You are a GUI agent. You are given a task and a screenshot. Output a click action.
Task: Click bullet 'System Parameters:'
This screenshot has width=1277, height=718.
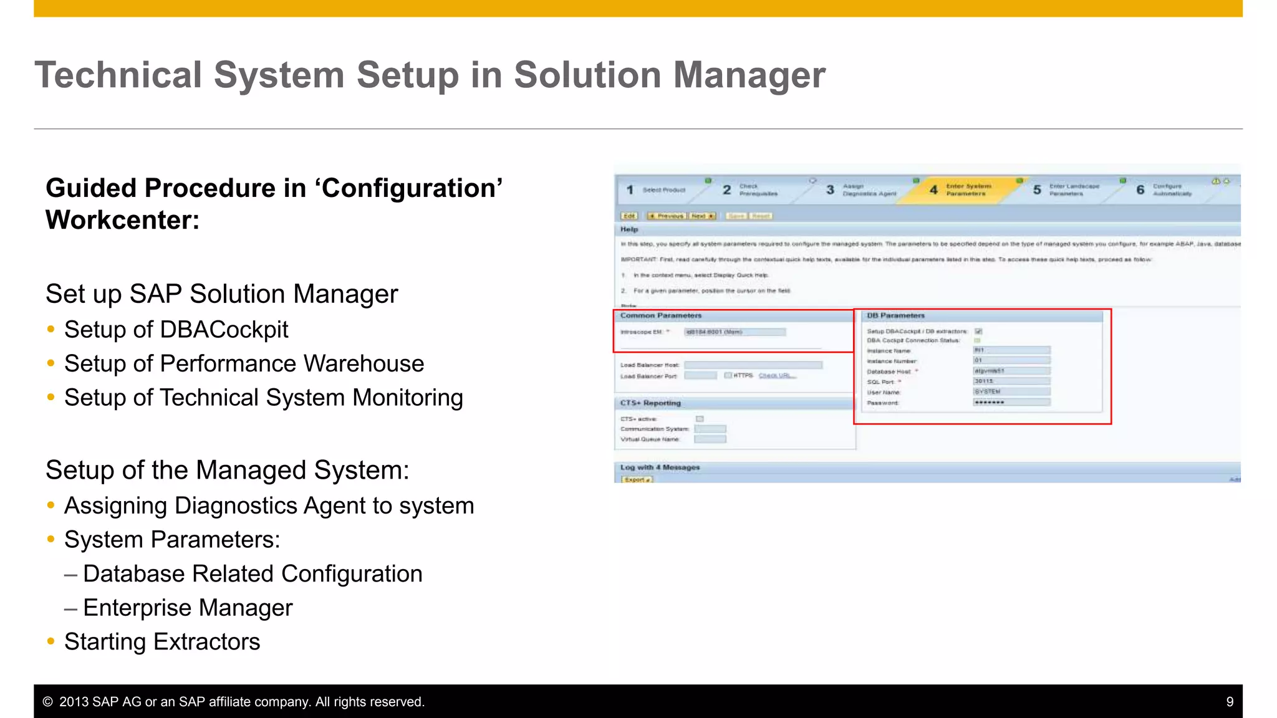tap(172, 540)
